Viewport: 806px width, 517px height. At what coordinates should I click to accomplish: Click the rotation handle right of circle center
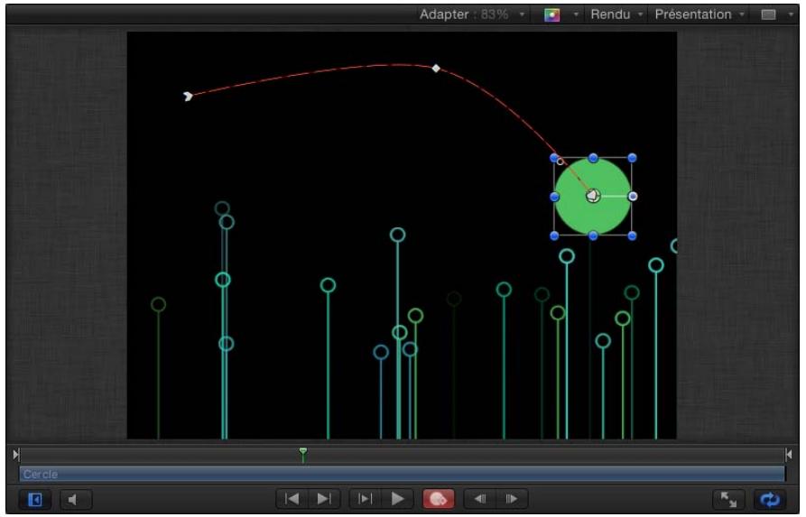633,197
